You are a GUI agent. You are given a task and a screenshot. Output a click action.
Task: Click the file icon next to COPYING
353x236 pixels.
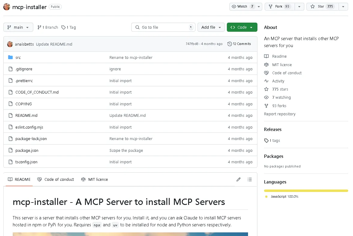click(x=10, y=104)
